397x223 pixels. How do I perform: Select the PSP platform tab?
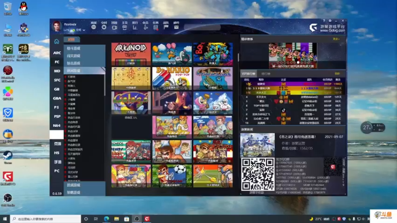(57, 116)
